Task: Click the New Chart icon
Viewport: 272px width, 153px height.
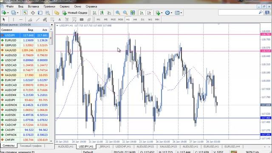Action: tap(4, 13)
